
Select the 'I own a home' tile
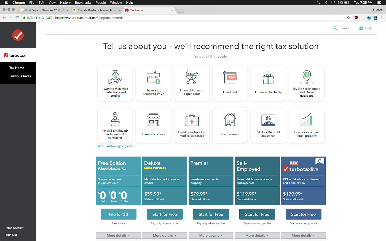pos(230,125)
